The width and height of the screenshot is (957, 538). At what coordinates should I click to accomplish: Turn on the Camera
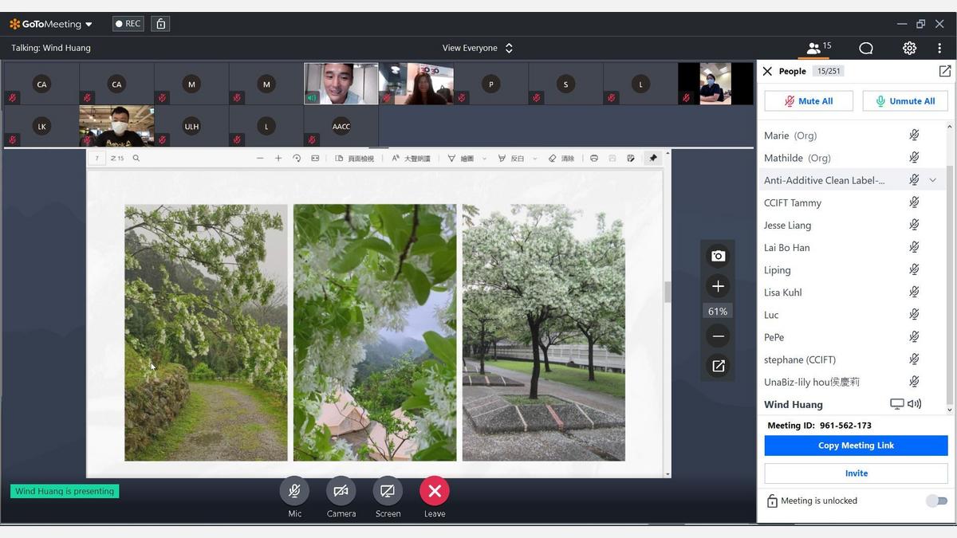point(341,491)
